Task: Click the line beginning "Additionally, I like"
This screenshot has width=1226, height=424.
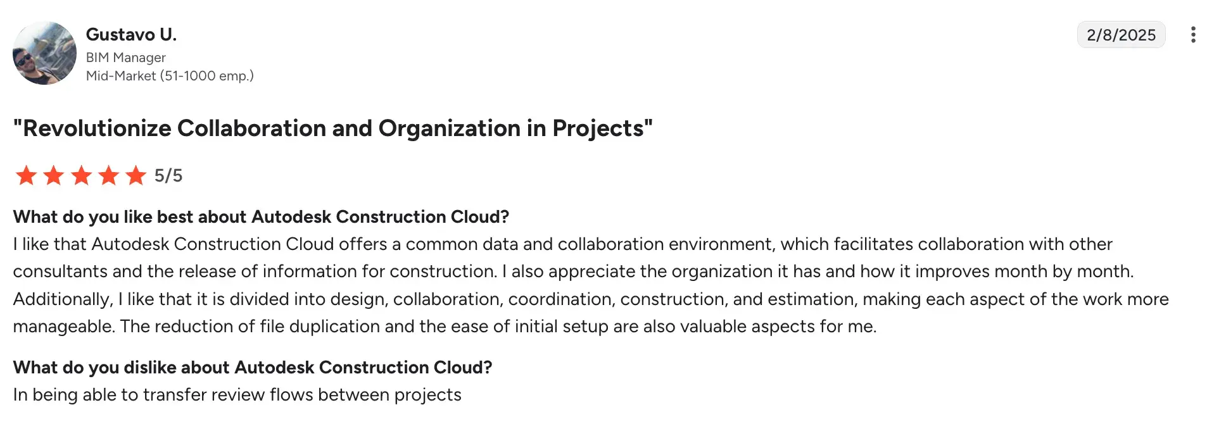Action: pos(591,299)
